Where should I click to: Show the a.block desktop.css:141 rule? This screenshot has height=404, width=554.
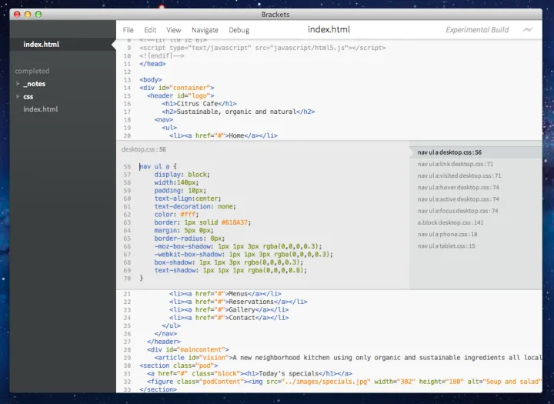pyautogui.click(x=450, y=222)
